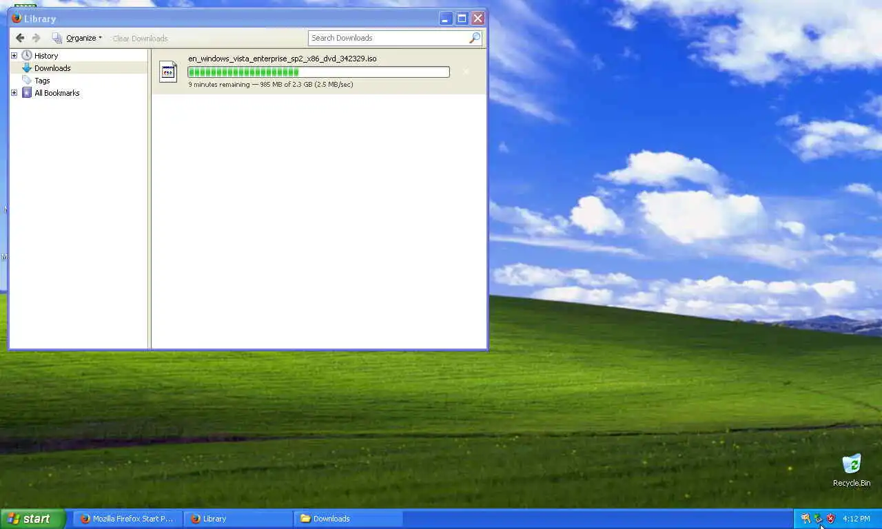Image resolution: width=882 pixels, height=529 pixels.
Task: Go back with the Library back arrow
Action: (20, 38)
